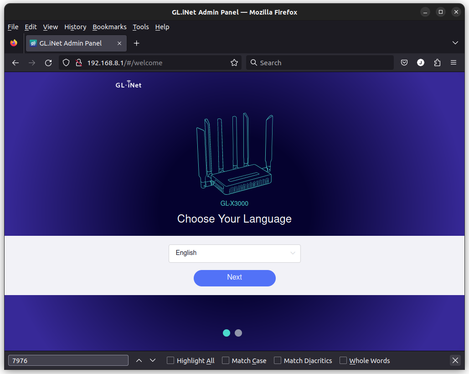Viewport: 469px width, 374px height.
Task: Open the Firefox account avatar
Action: [421, 63]
